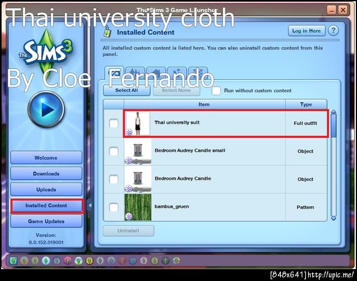Select the "Bedroom Audrey Candle small" item name
This screenshot has height=281, width=357.
(x=190, y=151)
